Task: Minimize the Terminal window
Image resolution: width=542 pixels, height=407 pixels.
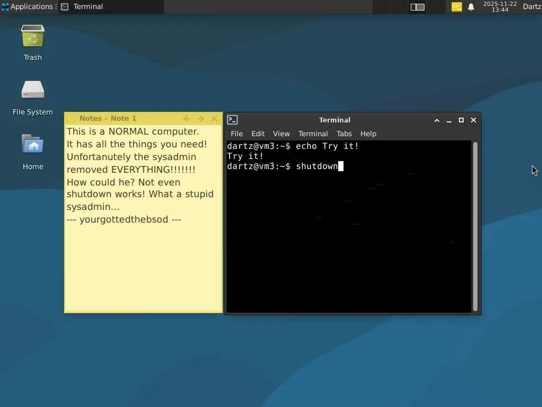Action: tap(449, 120)
